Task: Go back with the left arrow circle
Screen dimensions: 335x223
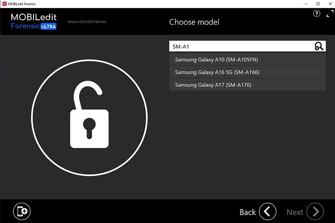Action: tap(268, 211)
